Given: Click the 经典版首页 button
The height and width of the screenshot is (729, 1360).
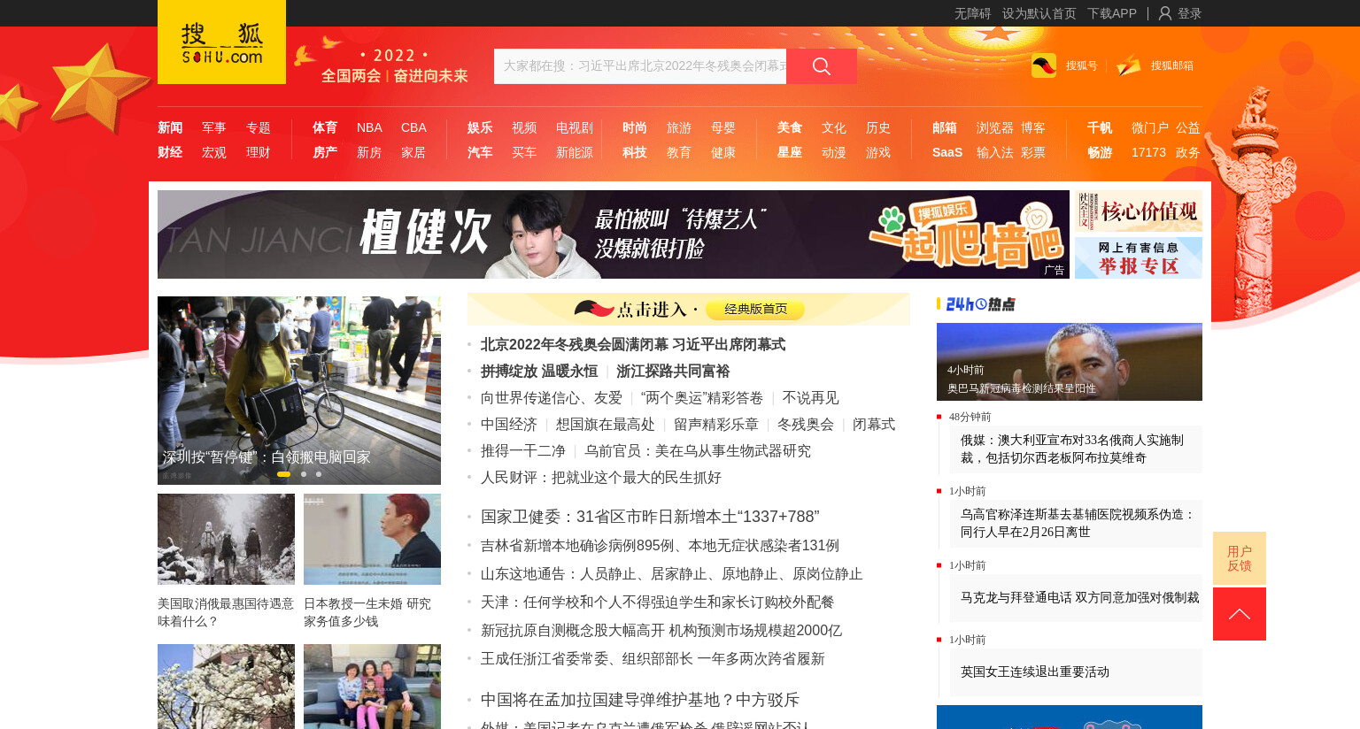Looking at the screenshot, I should click(x=755, y=309).
